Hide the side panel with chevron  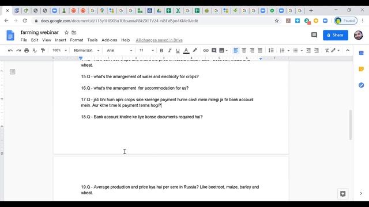pyautogui.click(x=361, y=193)
